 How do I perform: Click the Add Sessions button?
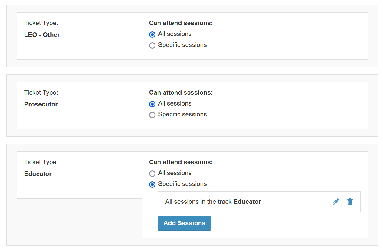click(x=184, y=223)
